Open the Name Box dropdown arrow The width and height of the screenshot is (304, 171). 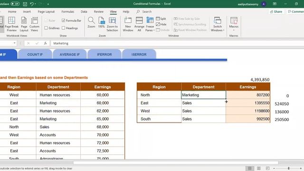[x=15, y=43]
